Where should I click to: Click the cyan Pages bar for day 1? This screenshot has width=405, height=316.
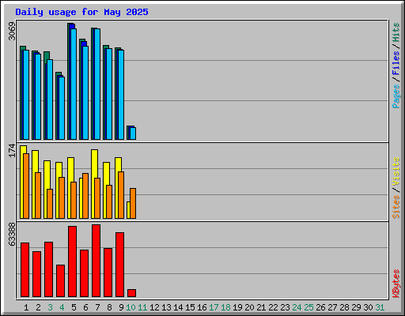coord(26,95)
